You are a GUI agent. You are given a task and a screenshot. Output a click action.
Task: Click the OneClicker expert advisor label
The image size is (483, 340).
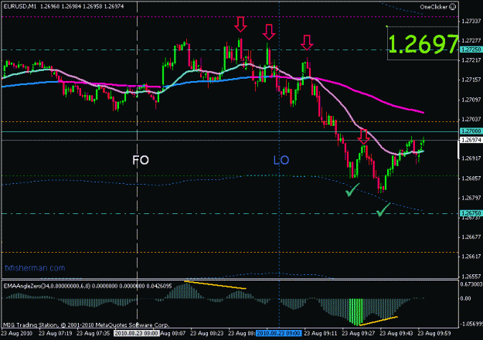434,7
